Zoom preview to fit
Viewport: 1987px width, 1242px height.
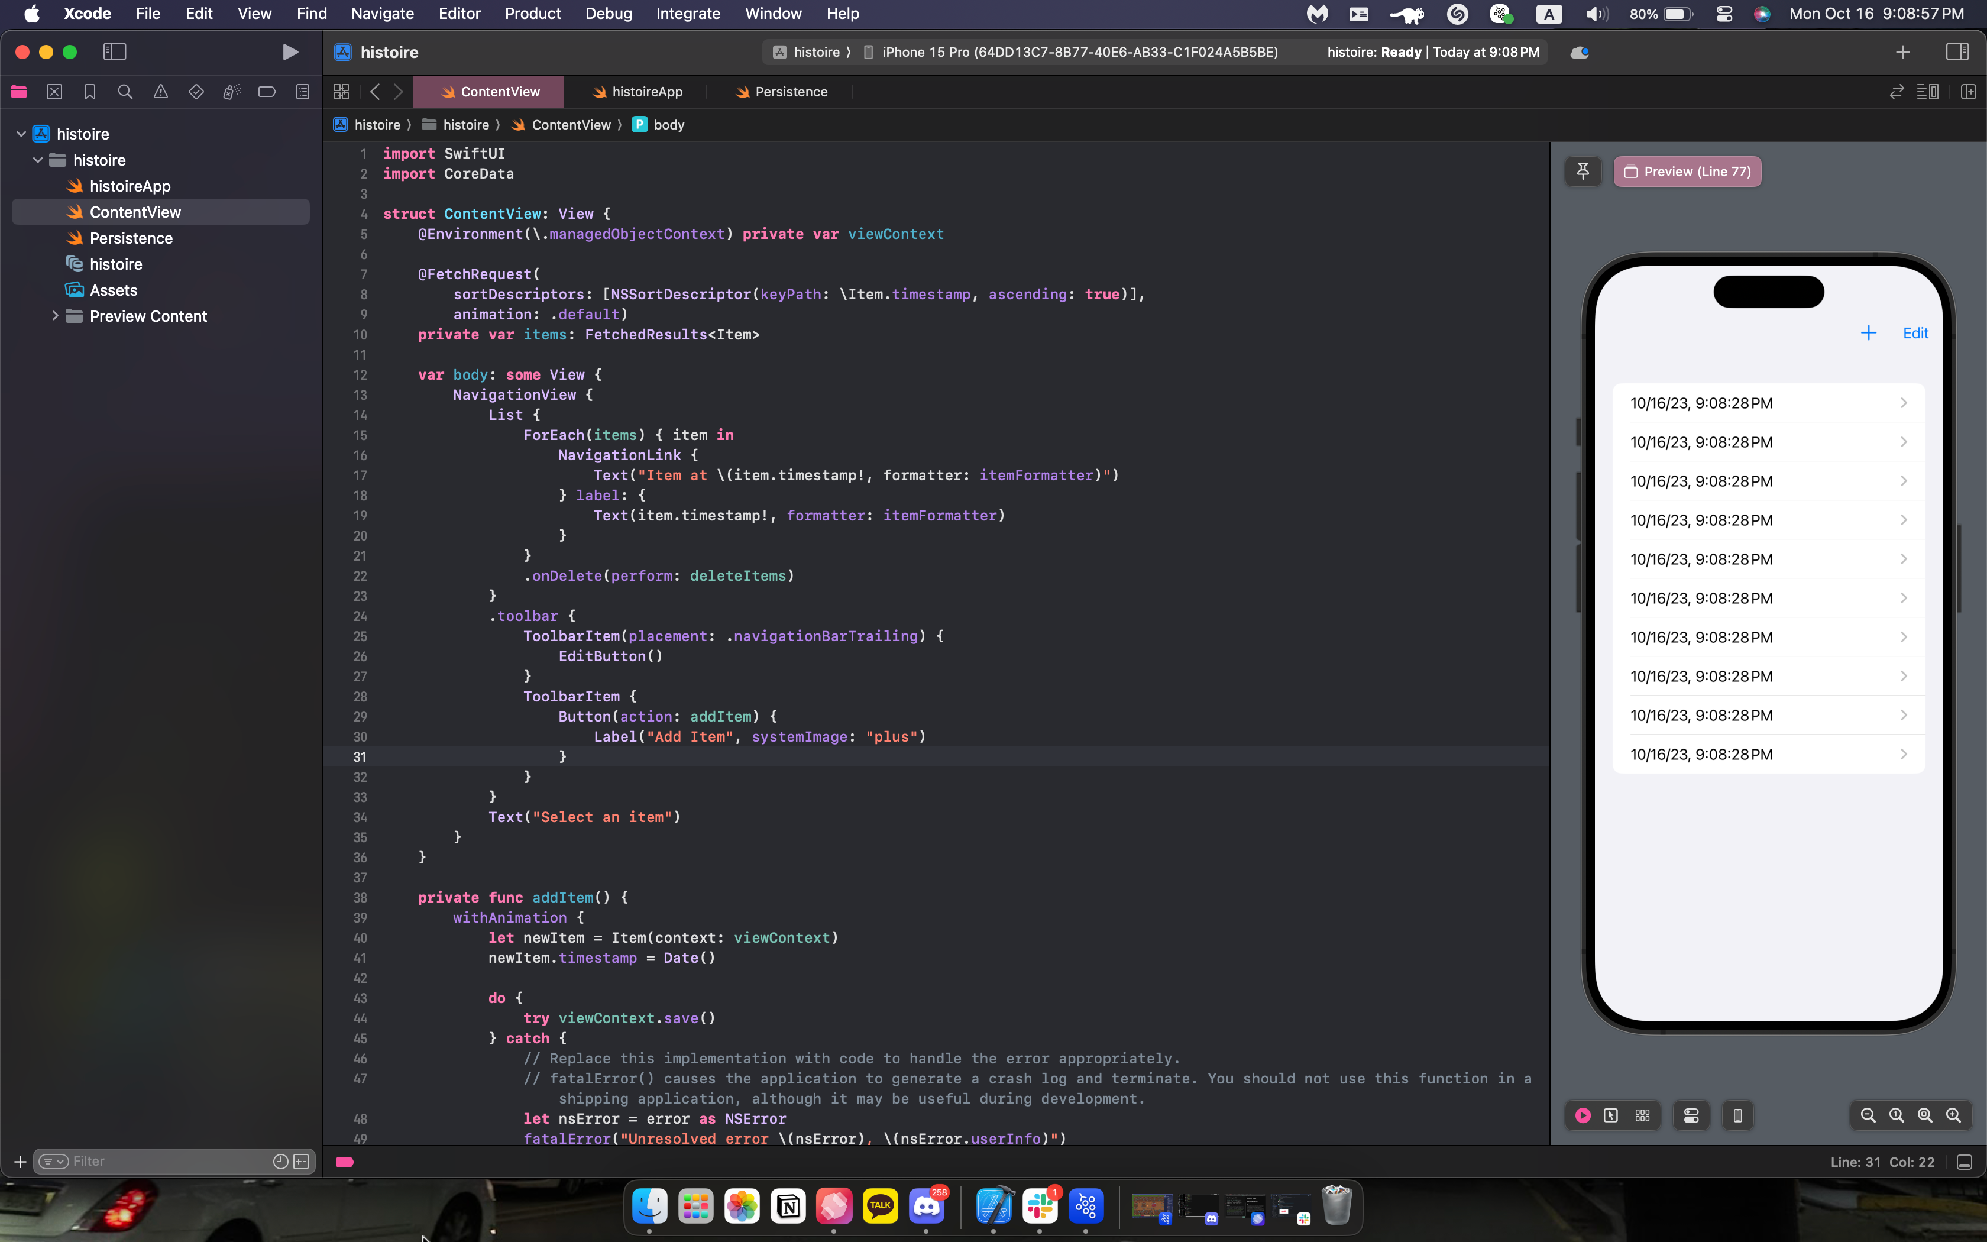point(1924,1115)
